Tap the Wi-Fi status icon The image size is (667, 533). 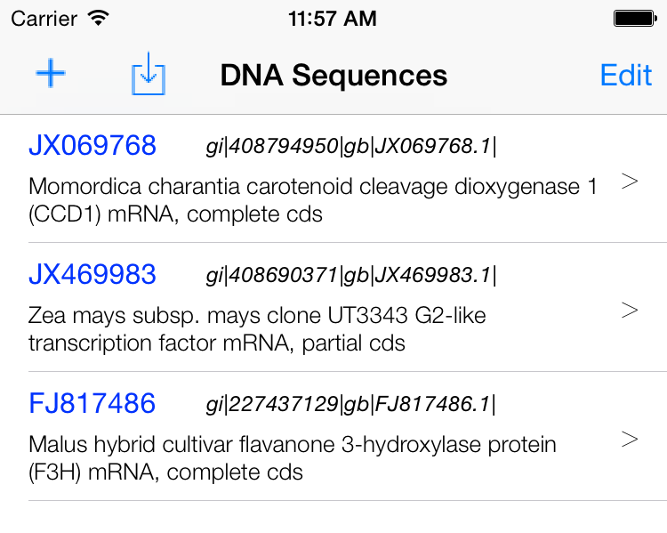[98, 18]
